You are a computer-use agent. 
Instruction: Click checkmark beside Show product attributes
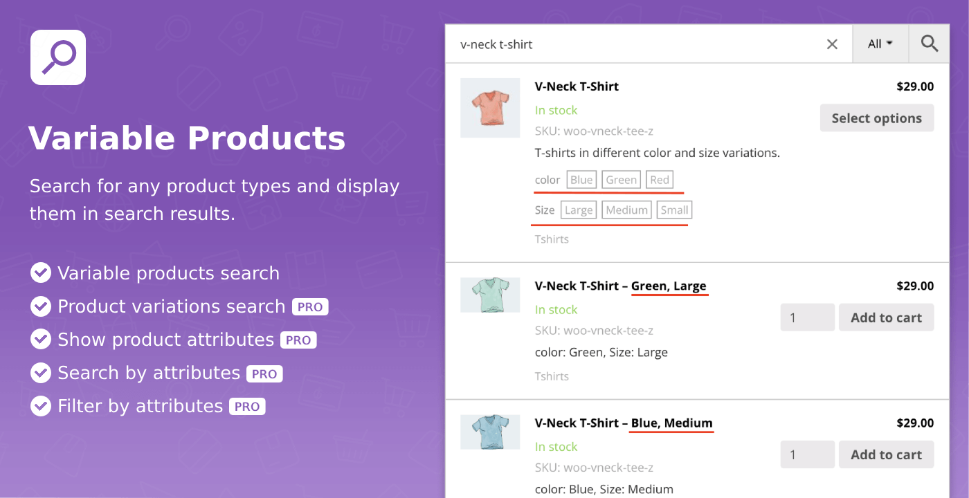[41, 340]
